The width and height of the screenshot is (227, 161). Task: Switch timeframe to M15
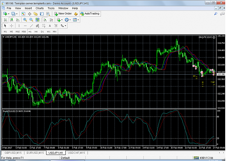coord(17,31)
